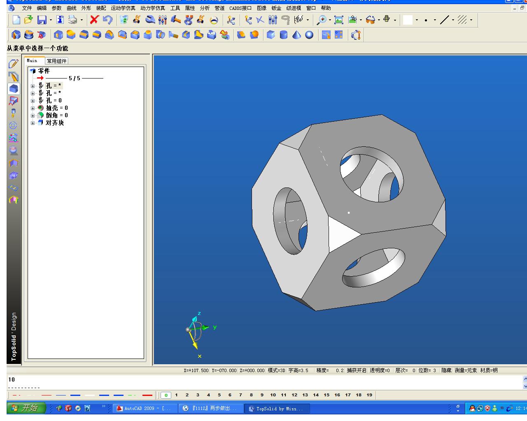Expand the 对齐块 tree node
Viewport: 527px width, 421px height.
[x=33, y=123]
